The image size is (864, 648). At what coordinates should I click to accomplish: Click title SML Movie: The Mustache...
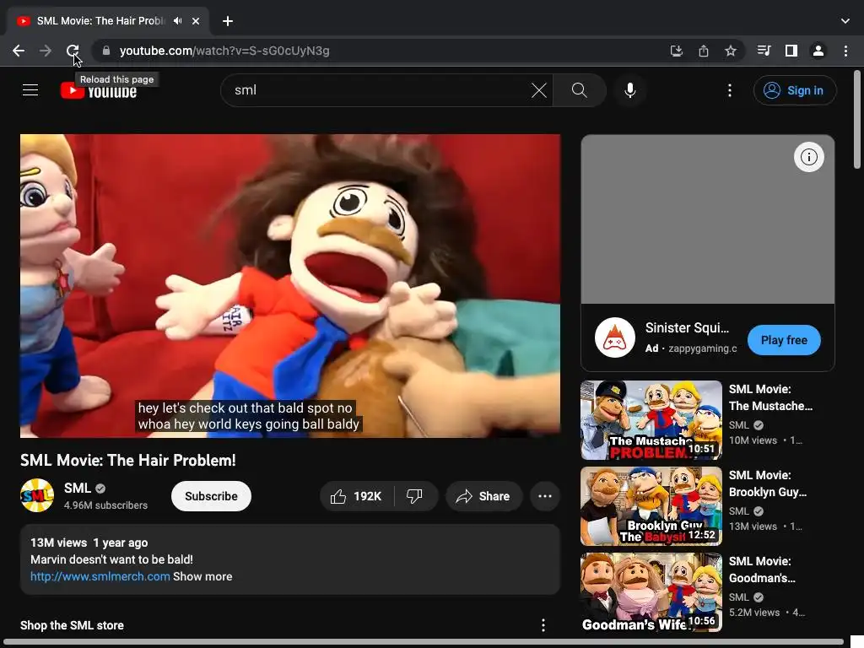pyautogui.click(x=770, y=397)
